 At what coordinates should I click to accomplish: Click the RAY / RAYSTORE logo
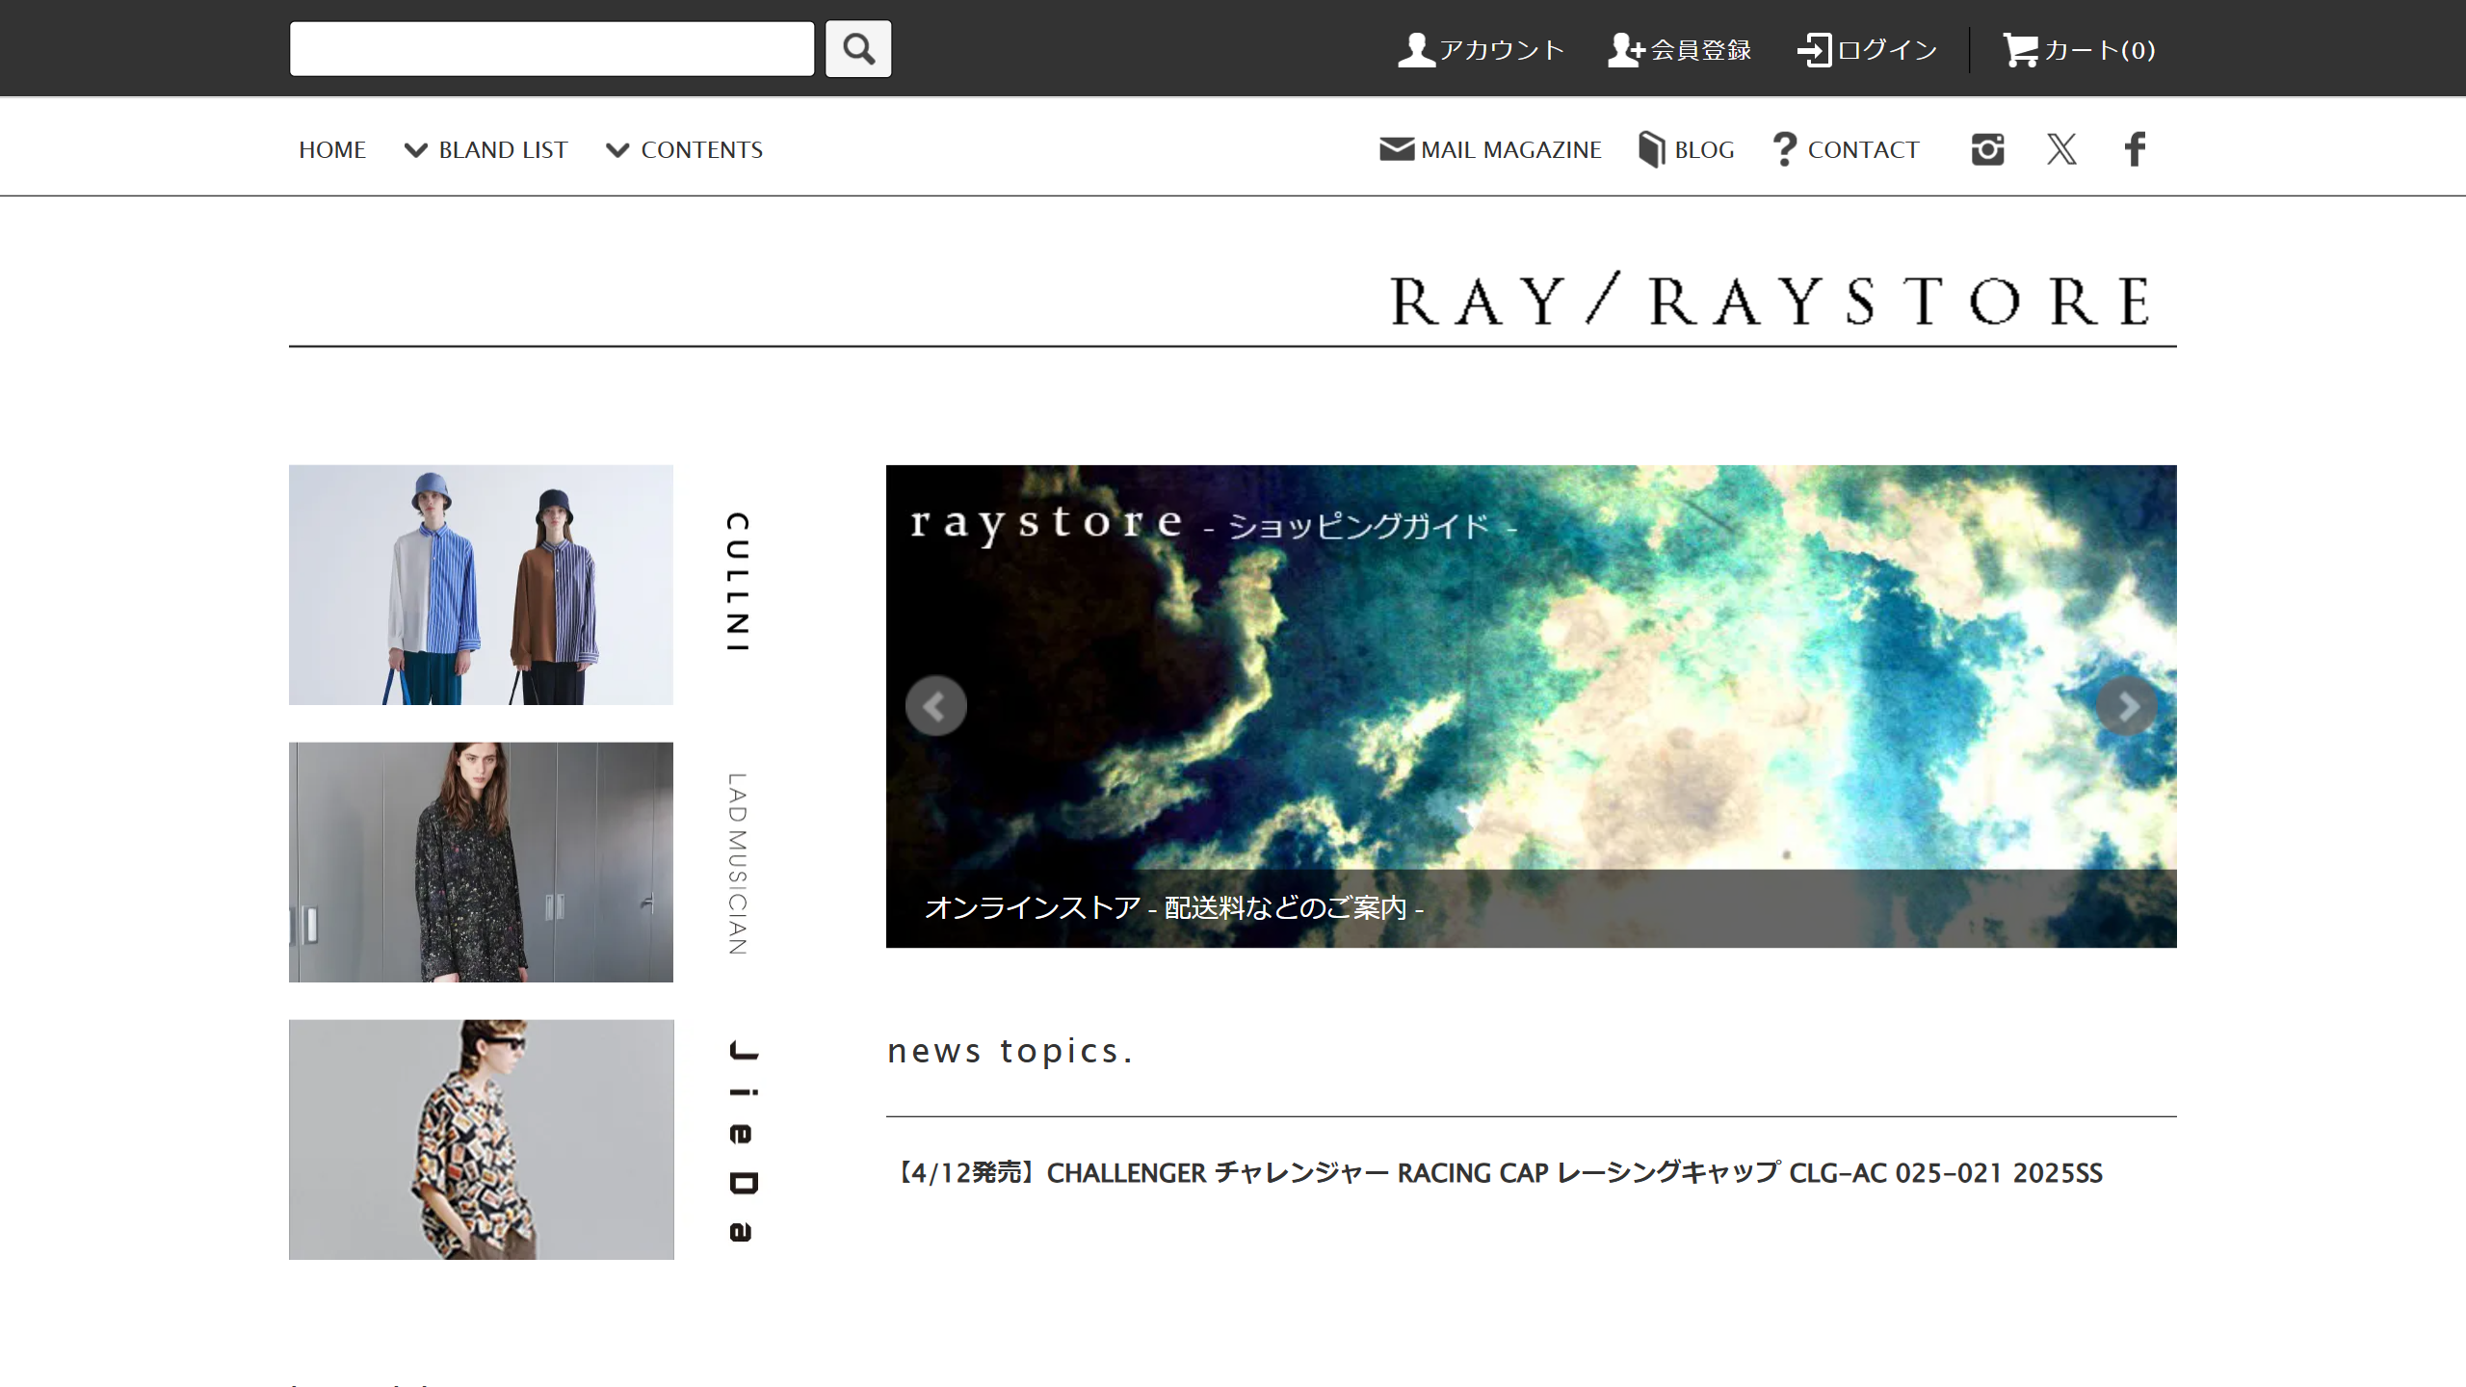pyautogui.click(x=1769, y=301)
